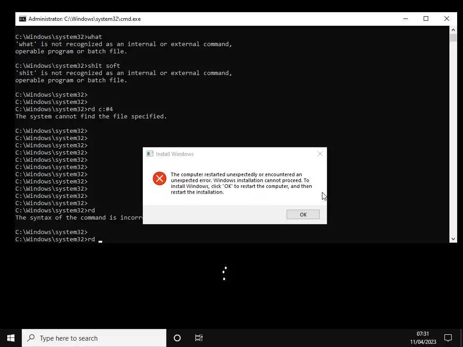The height and width of the screenshot is (347, 463).
Task: Click the cmd vertical scrollbar thumb
Action: click(x=453, y=38)
